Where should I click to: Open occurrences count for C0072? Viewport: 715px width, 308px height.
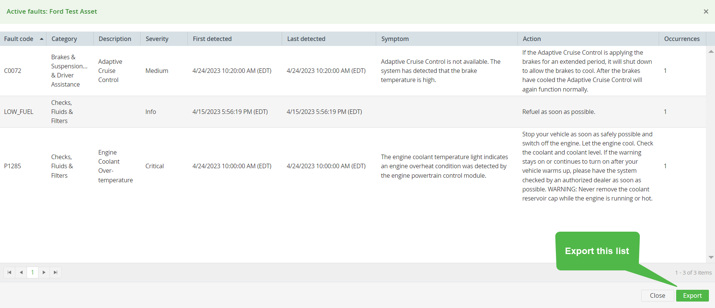[665, 71]
